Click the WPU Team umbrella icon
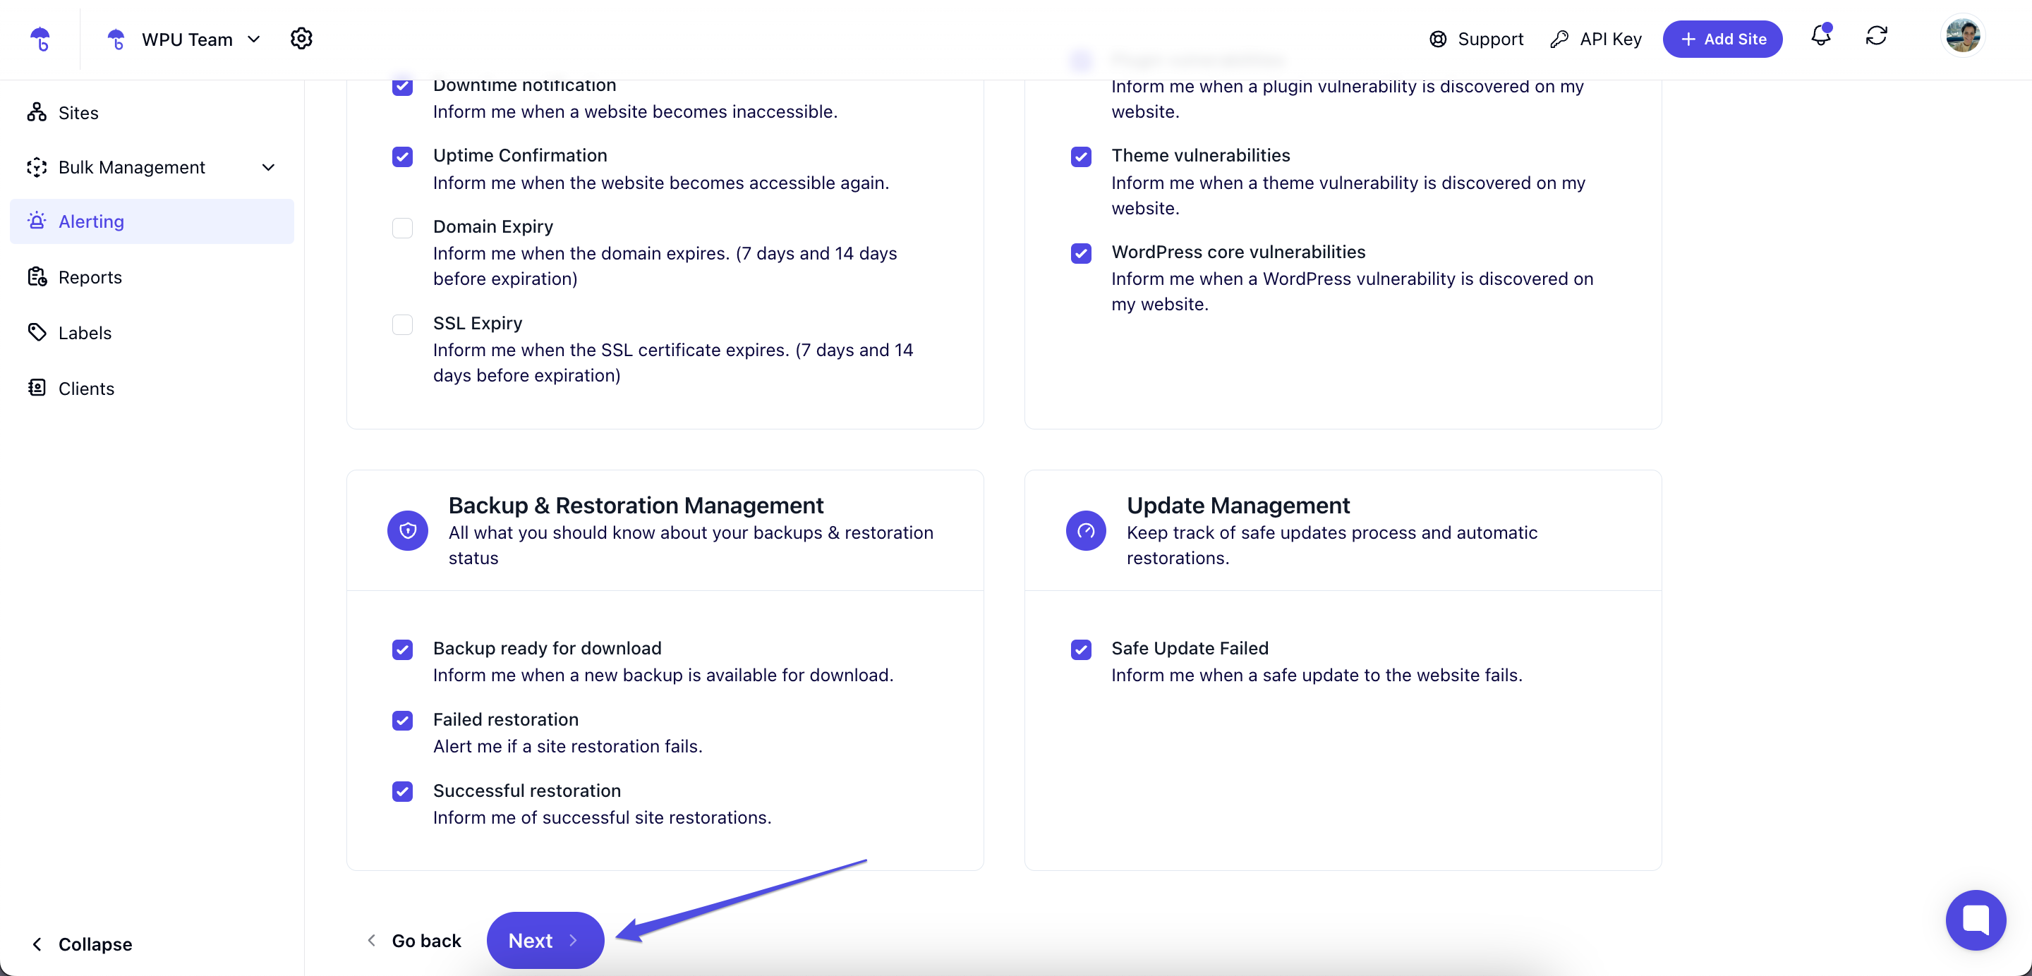Image resolution: width=2032 pixels, height=976 pixels. [x=116, y=39]
